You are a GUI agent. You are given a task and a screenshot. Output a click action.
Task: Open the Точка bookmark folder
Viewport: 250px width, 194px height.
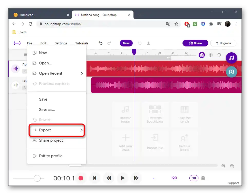[x=20, y=32]
